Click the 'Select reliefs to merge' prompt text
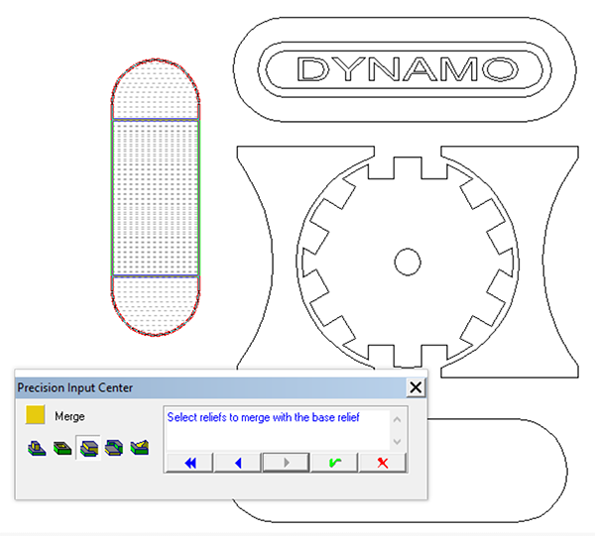The width and height of the screenshot is (595, 536). pyautogui.click(x=264, y=417)
